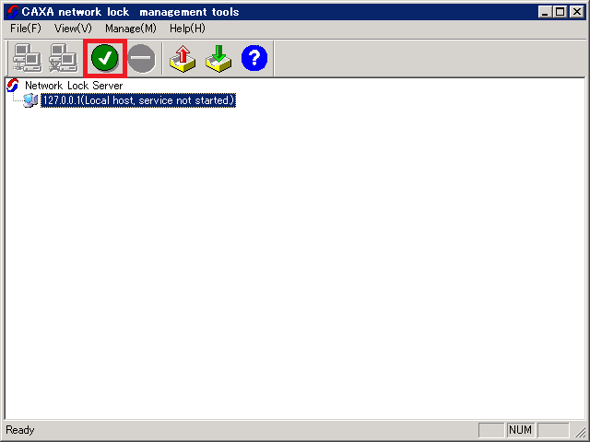
Task: Click the CAXA logo in title bar
Action: (13, 12)
